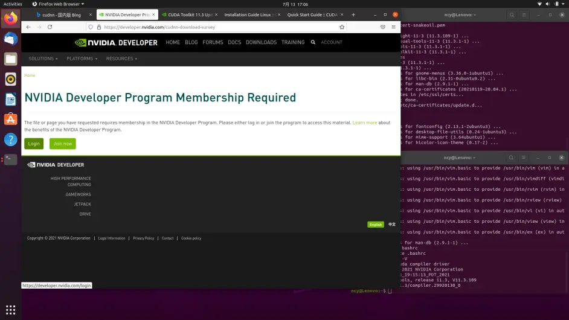The image size is (569, 320).
Task: Open the FORUMS nav item
Action: pyautogui.click(x=213, y=42)
